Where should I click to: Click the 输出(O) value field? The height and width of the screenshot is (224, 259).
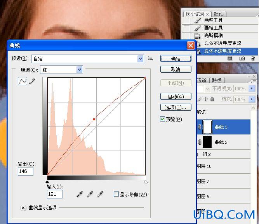(x=26, y=171)
